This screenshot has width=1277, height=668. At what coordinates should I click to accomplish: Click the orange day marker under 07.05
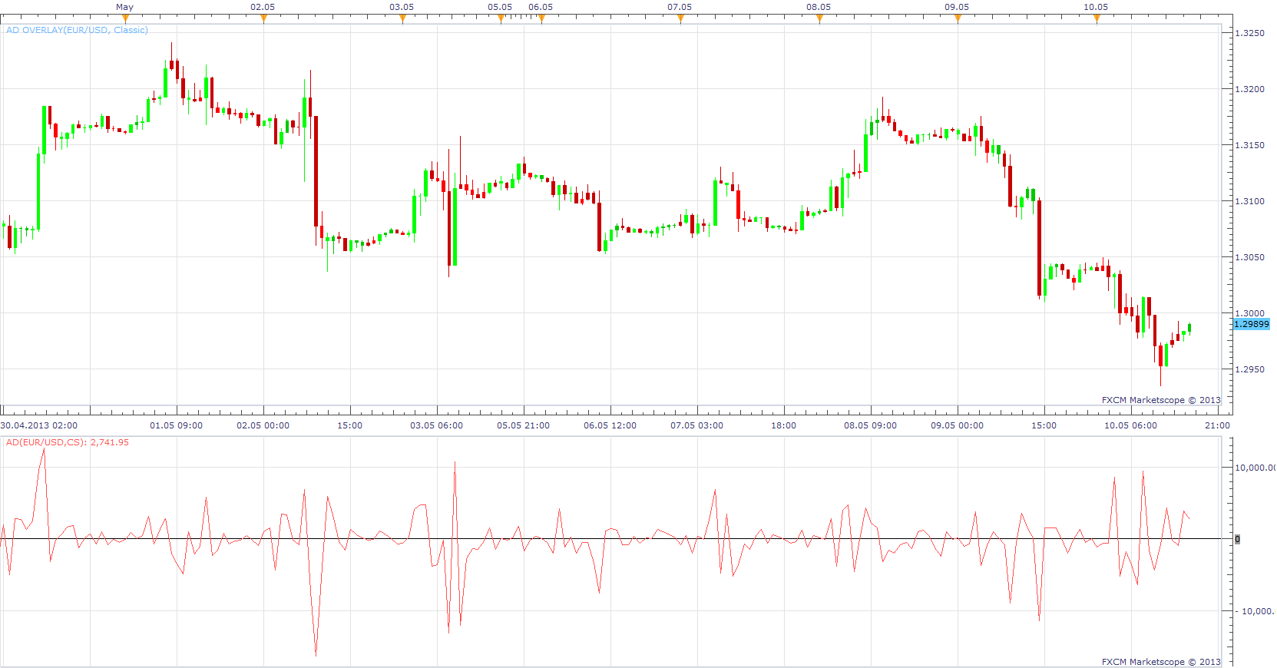click(x=680, y=18)
